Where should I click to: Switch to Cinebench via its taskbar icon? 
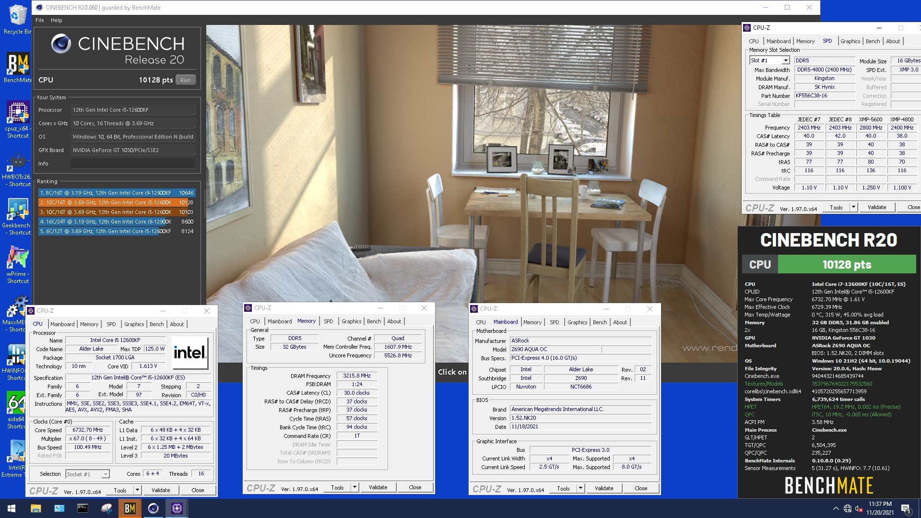click(x=153, y=508)
